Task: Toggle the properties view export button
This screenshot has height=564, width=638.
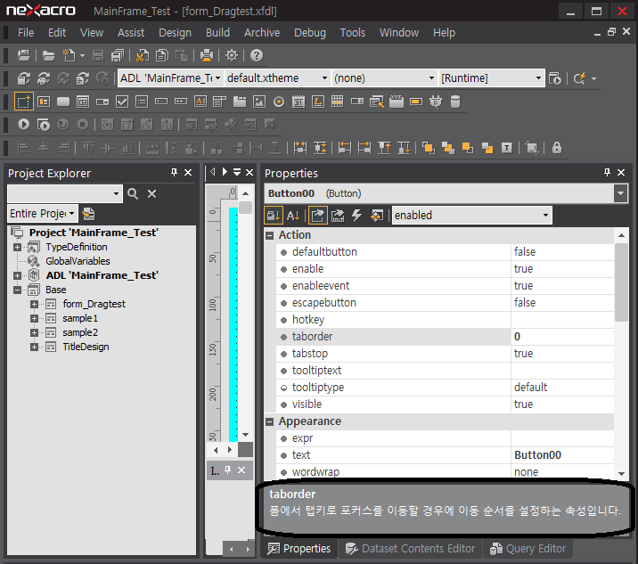Action: coord(318,216)
